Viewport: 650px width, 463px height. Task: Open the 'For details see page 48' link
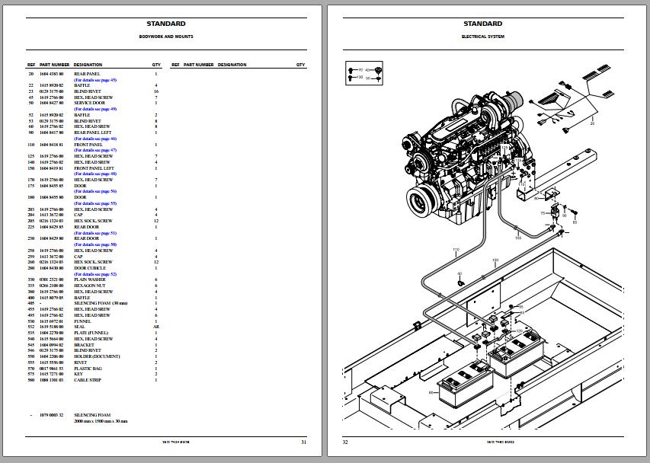pos(95,174)
